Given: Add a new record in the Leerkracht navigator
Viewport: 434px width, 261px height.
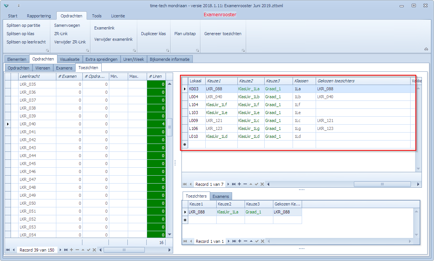Looking at the screenshot, I should [71, 250].
